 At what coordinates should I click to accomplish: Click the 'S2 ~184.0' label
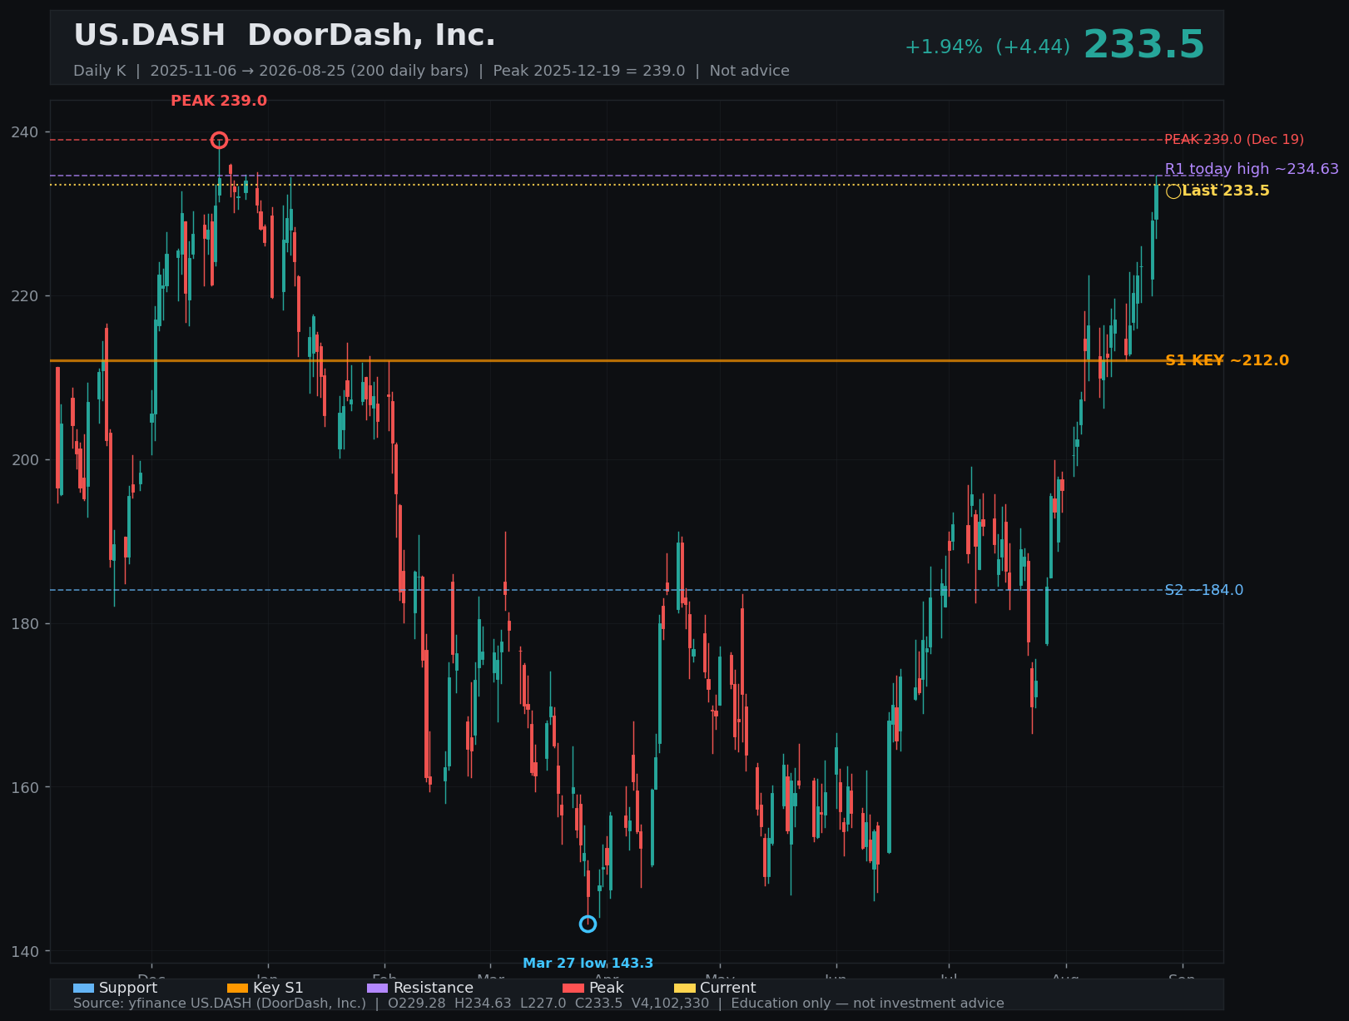pyautogui.click(x=1203, y=590)
